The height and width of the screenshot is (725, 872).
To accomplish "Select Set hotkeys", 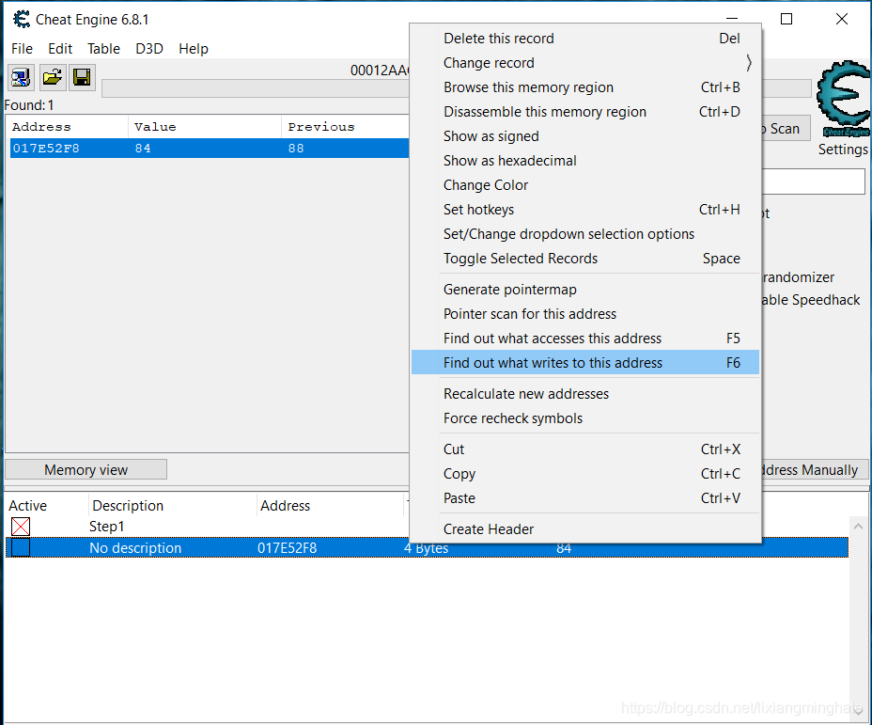I will 585,210.
